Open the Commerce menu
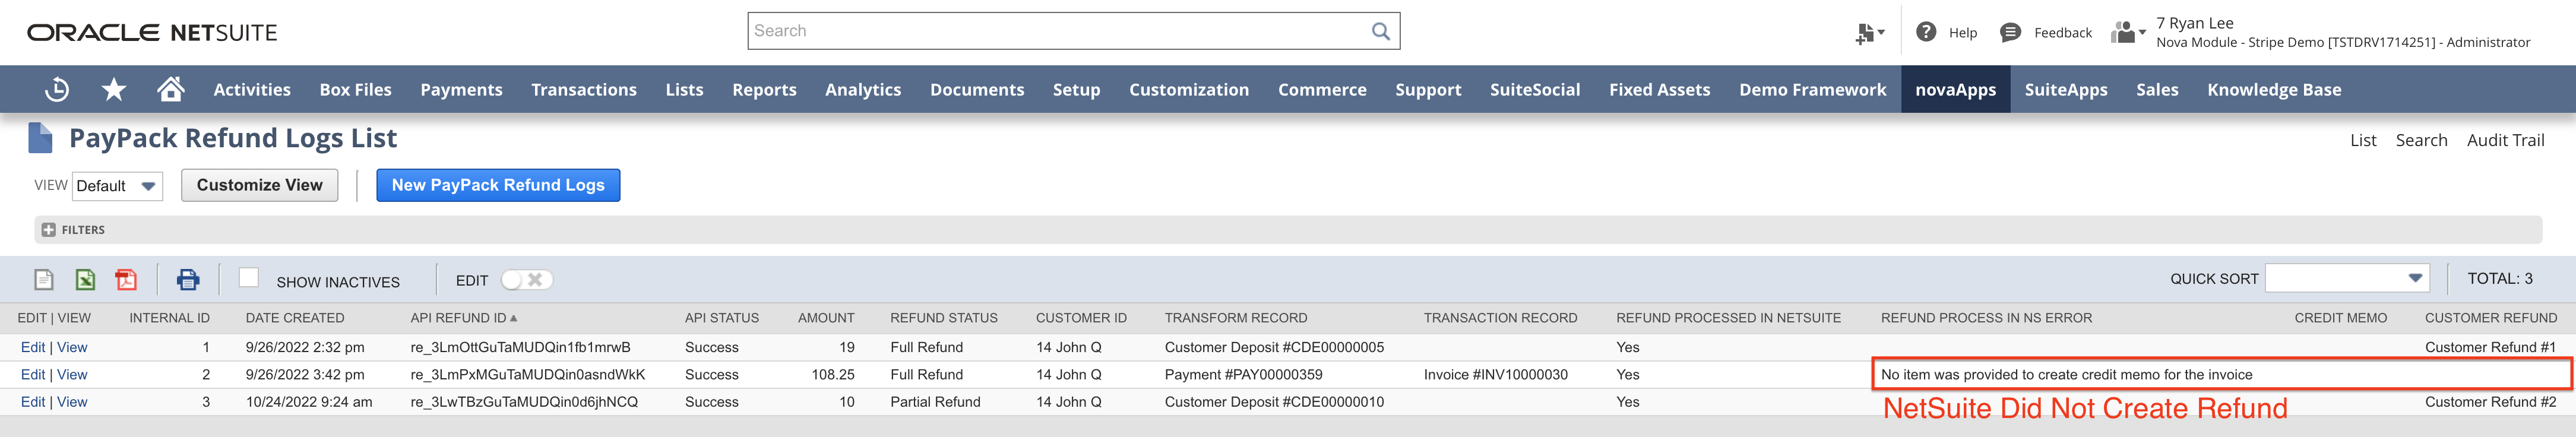Screen dimensions: 2576x437 (x=1322, y=89)
